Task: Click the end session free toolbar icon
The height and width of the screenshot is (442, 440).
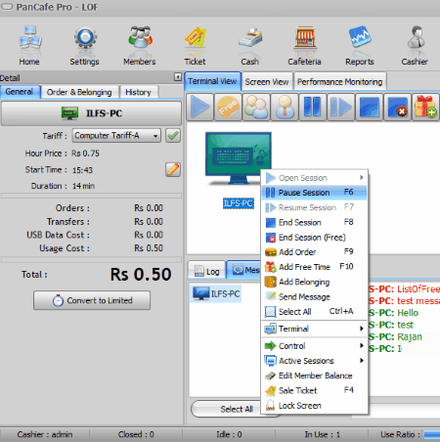Action: (398, 107)
